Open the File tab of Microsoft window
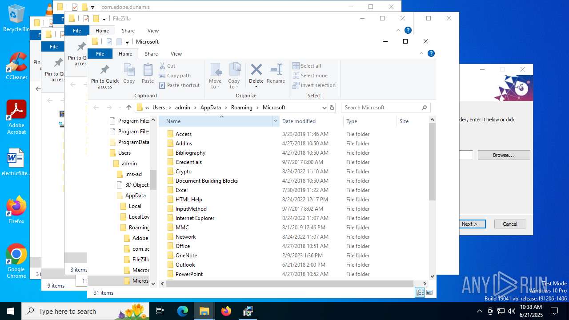This screenshot has width=569, height=320. 100,54
